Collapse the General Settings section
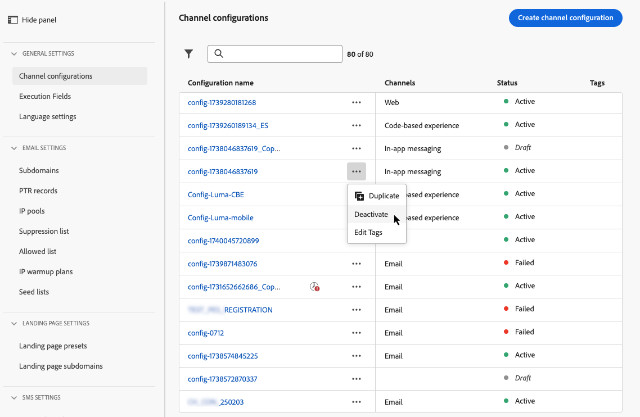Viewport: 640px width, 417px height. click(14, 54)
